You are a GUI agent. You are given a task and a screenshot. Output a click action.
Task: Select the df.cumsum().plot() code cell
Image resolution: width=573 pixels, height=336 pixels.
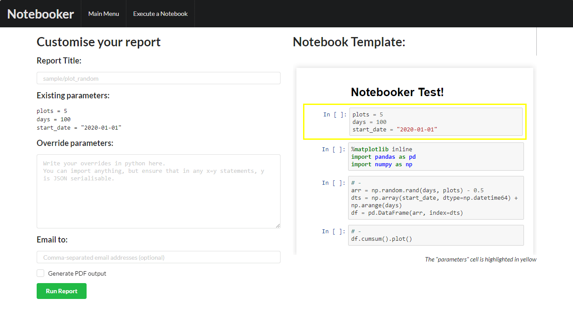click(436, 235)
